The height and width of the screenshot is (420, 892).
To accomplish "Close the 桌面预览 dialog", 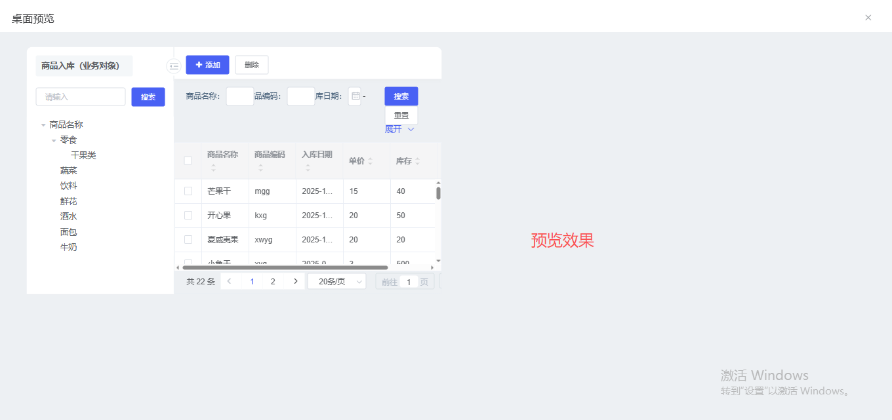I will (x=868, y=18).
